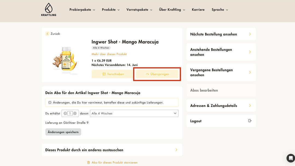Open the Produkte dropdown menu

[111, 10]
